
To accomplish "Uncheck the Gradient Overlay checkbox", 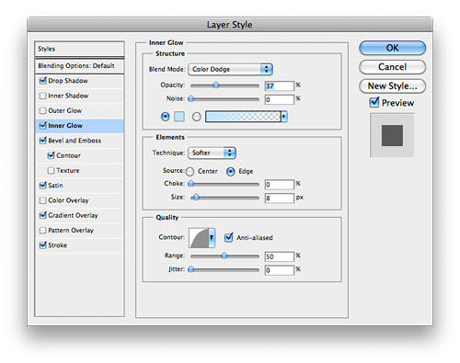I will (x=43, y=215).
